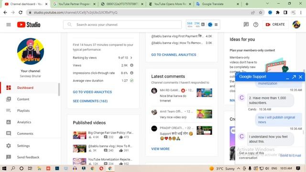The image size is (306, 172).
Task: Go back to previous page
Action: (5, 12)
